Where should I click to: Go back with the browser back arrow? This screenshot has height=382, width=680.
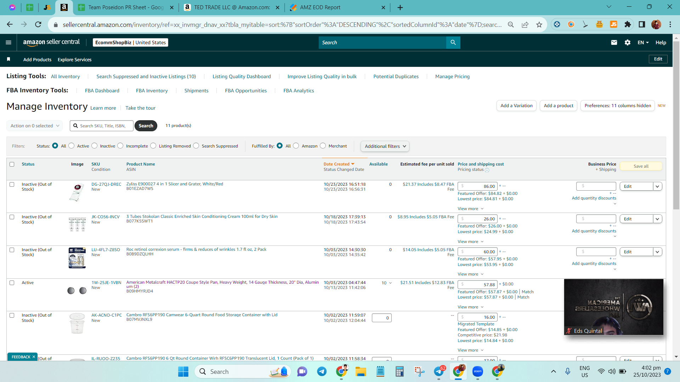click(x=10, y=24)
